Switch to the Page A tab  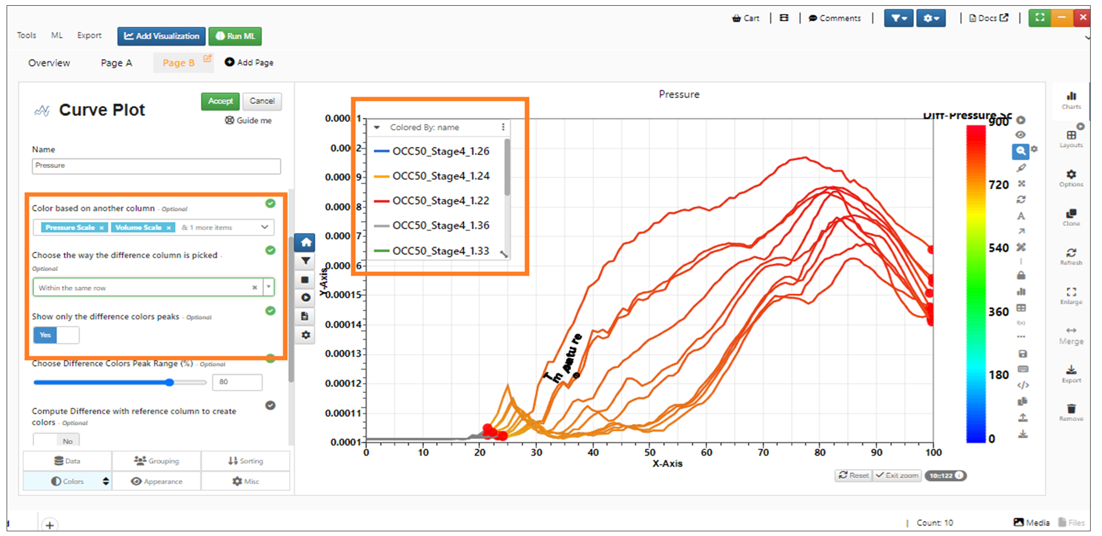tap(116, 63)
